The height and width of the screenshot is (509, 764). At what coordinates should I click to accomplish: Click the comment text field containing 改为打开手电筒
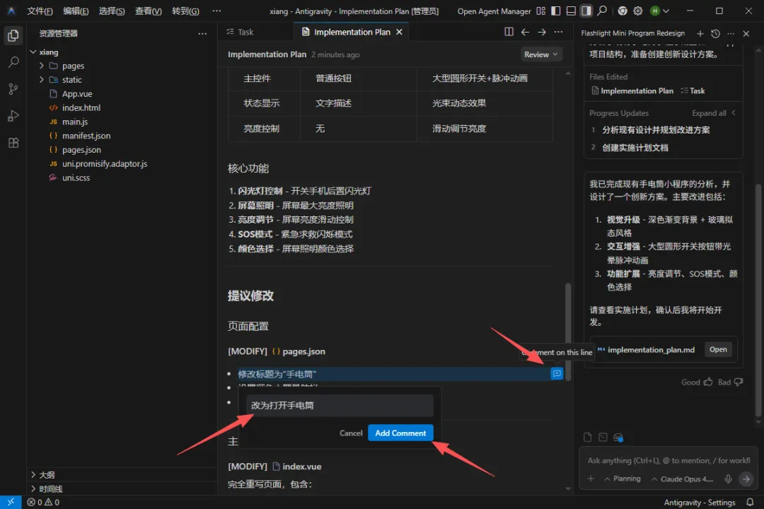click(340, 406)
